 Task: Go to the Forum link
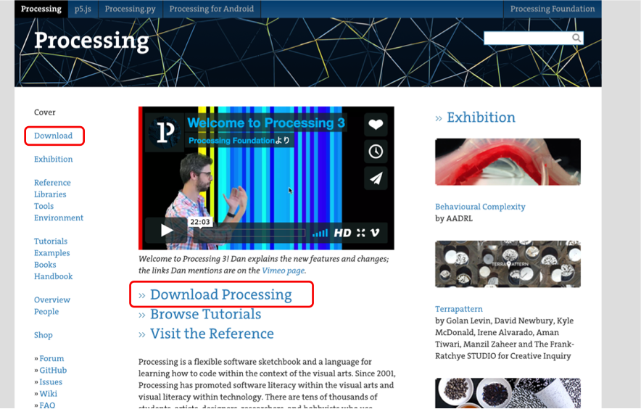[51, 358]
